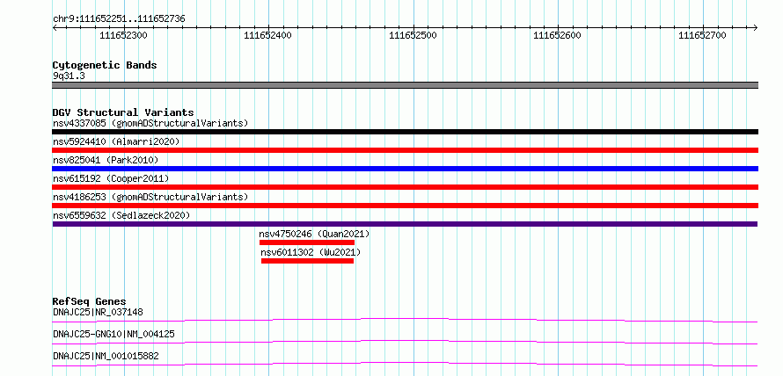Click the right arrowhead of the ruler
The height and width of the screenshot is (376, 783).
point(756,27)
